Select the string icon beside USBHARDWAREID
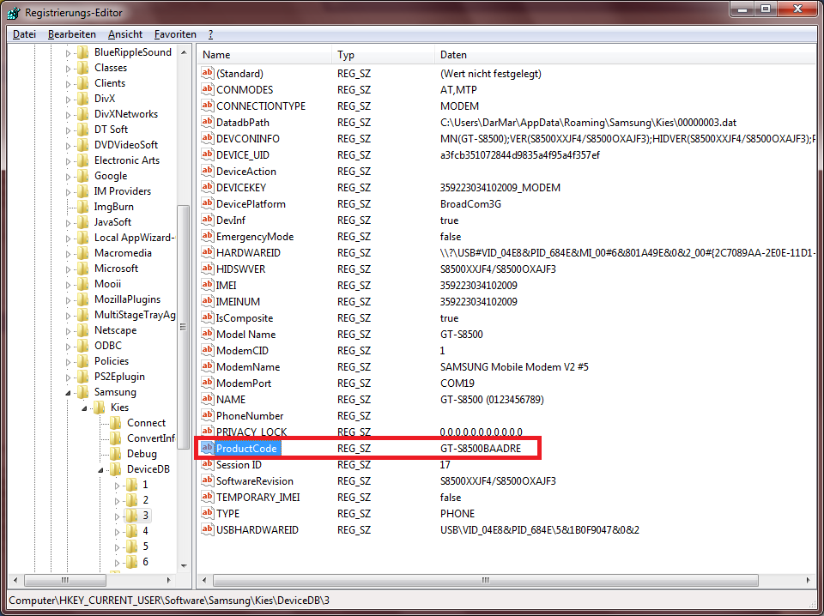 pos(208,529)
